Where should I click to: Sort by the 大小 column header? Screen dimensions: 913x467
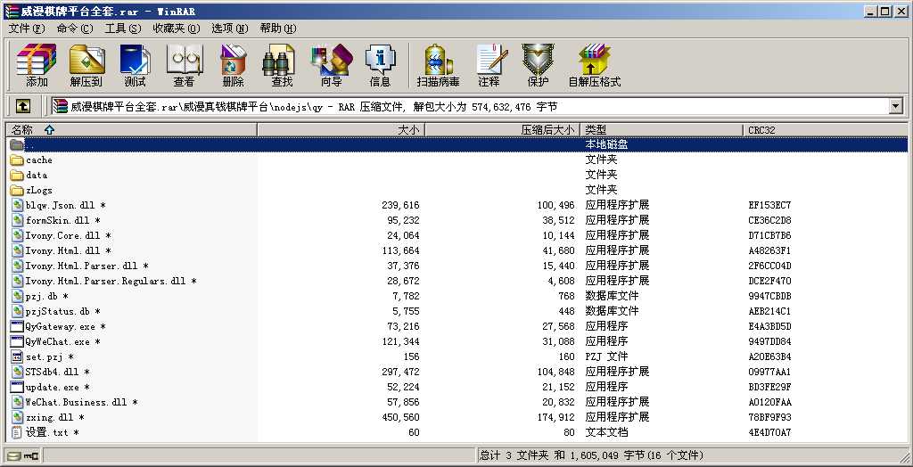click(x=341, y=130)
